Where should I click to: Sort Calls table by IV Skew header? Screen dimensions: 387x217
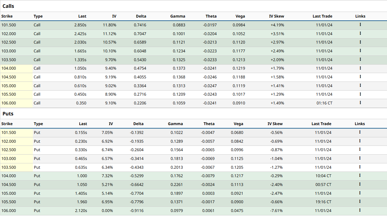(x=277, y=16)
